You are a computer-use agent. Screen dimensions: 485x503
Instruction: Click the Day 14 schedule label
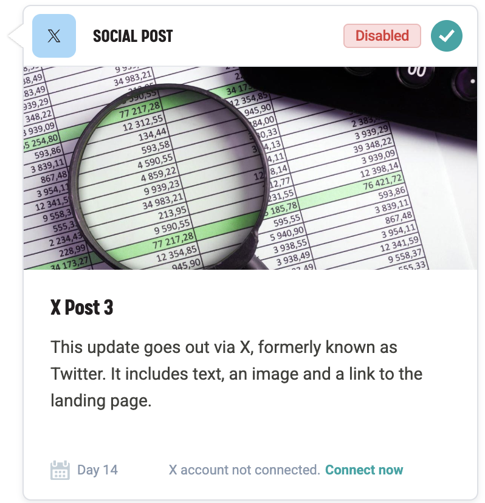pos(97,470)
